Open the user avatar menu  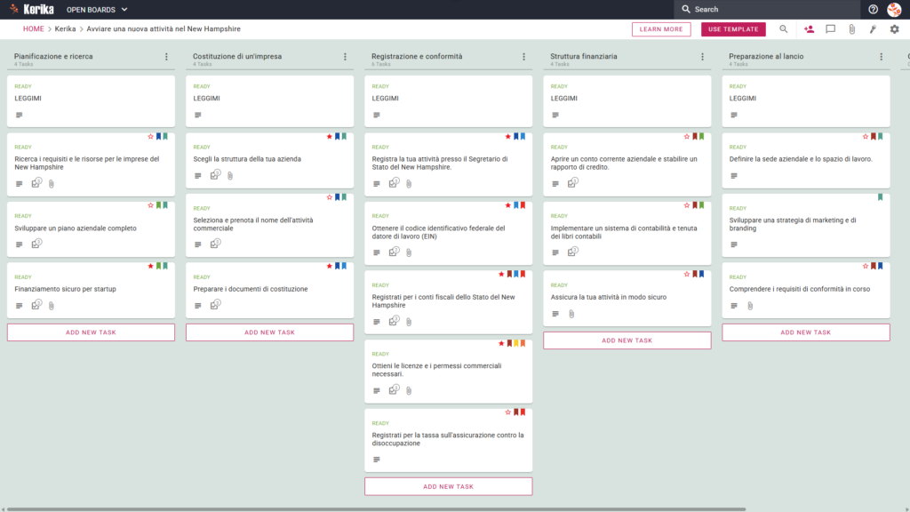click(x=894, y=9)
